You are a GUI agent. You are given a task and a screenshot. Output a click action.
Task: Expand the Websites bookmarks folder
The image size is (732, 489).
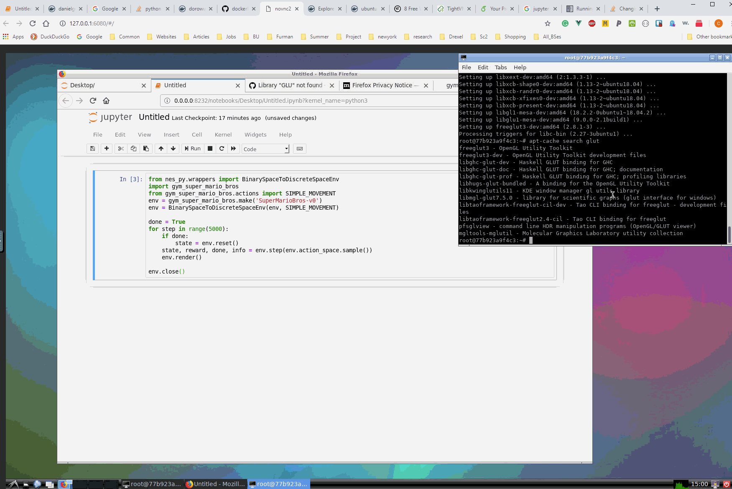click(162, 37)
